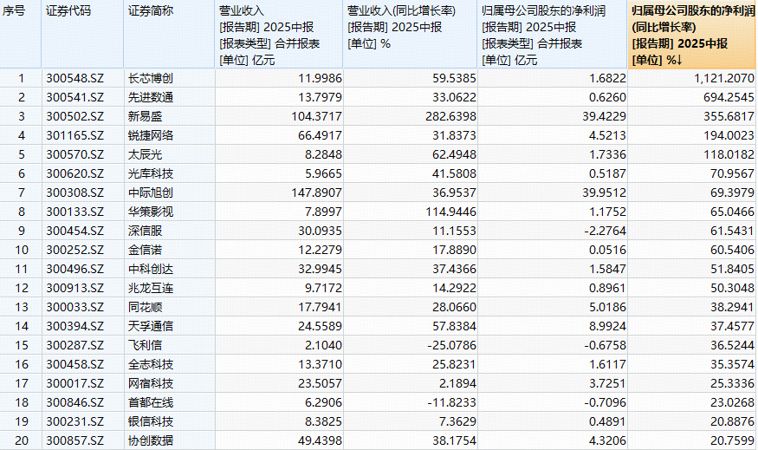758x450 pixels.
Task: Click revenue value 104.3717
Action: coord(317,116)
